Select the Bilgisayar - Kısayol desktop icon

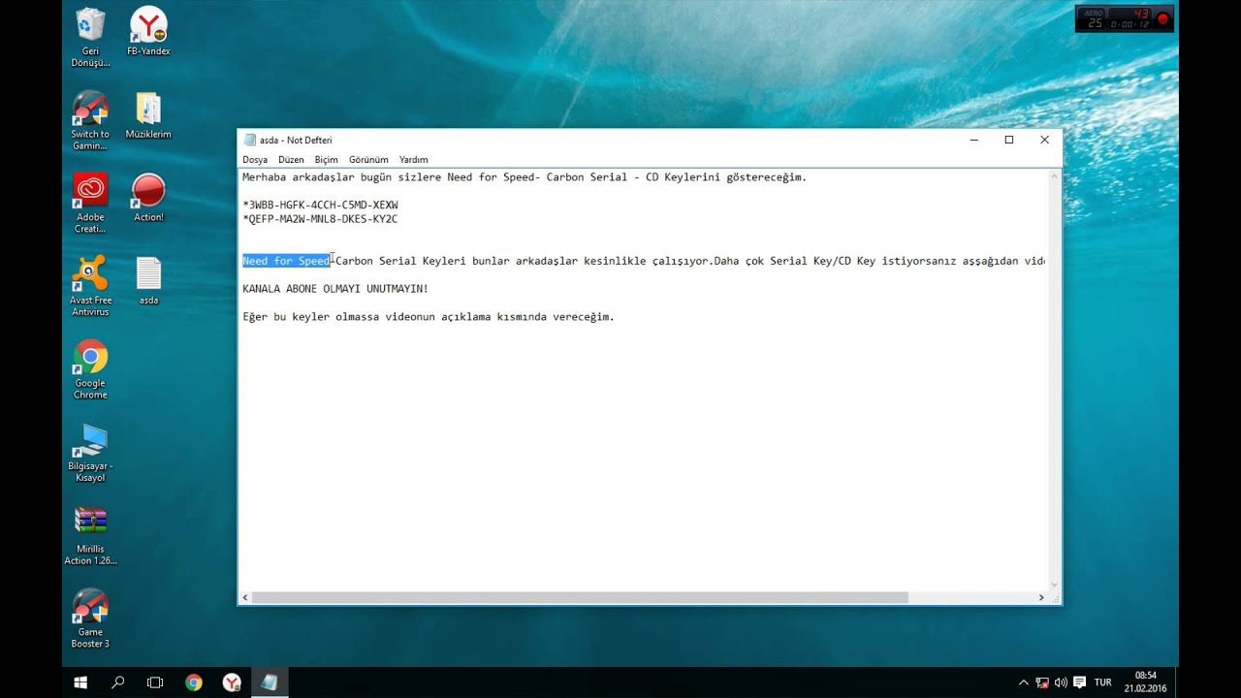click(90, 453)
